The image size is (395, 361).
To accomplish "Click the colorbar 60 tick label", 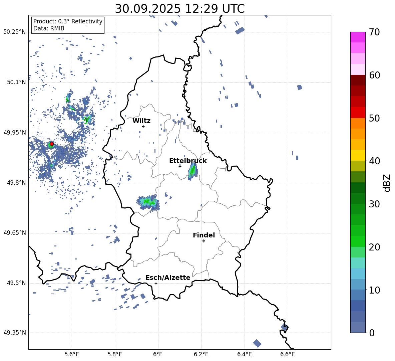I will tap(375, 75).
